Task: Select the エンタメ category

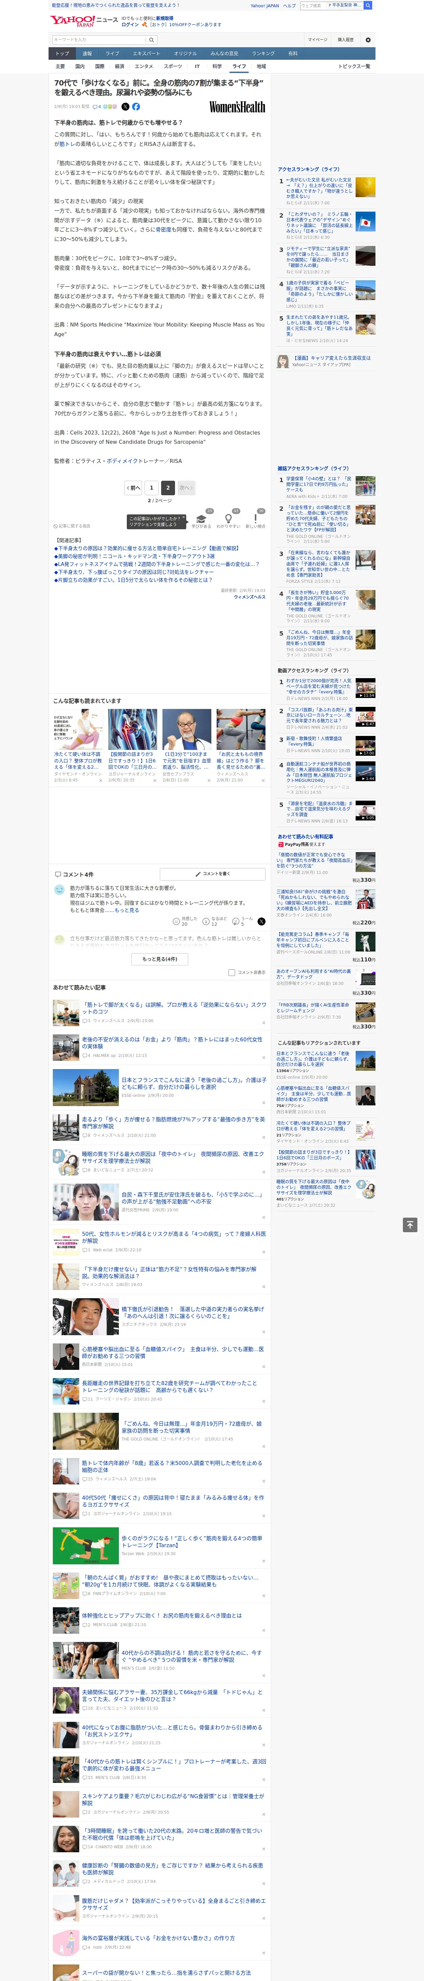Action: [x=144, y=66]
